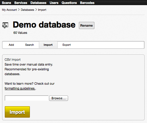The image size is (147, 123).
Task: Open the formatting guidelines link
Action: pyautogui.click(x=20, y=88)
